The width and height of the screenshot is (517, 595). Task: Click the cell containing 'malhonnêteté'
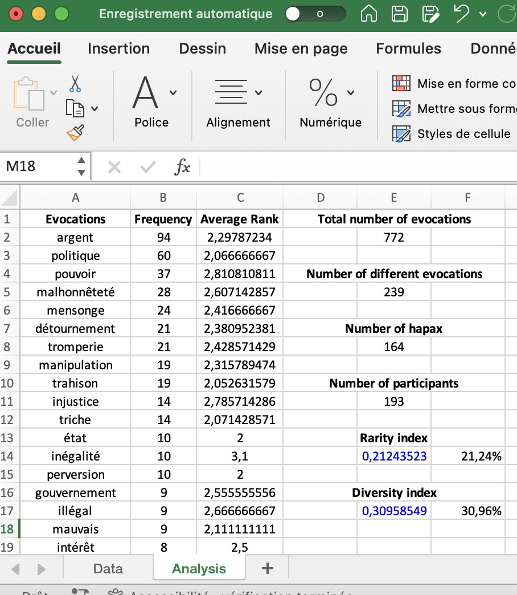pos(75,292)
